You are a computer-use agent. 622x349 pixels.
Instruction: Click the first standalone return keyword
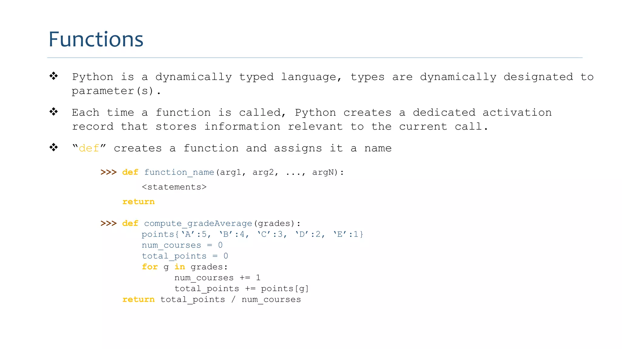click(x=138, y=201)
